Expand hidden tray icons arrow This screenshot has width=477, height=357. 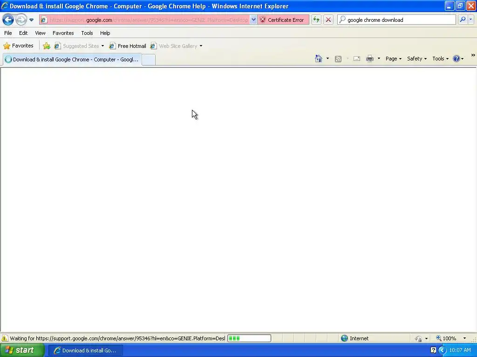[x=442, y=350]
